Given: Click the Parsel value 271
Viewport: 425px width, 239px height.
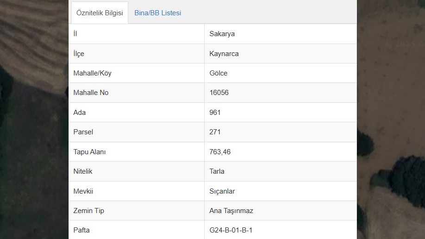Looking at the screenshot, I should pyautogui.click(x=215, y=132).
